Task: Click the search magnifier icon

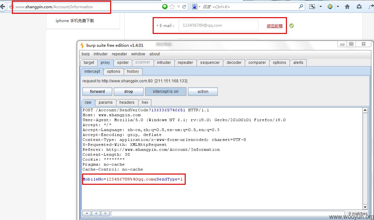Action: point(301,7)
